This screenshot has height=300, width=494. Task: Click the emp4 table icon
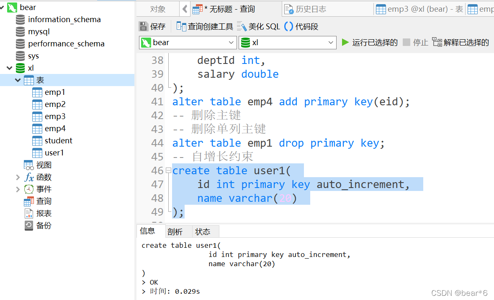tap(37, 129)
